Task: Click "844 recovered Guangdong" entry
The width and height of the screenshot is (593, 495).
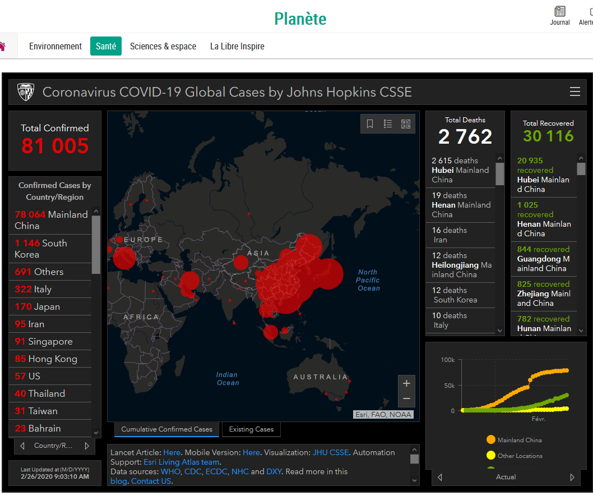Action: 544,259
